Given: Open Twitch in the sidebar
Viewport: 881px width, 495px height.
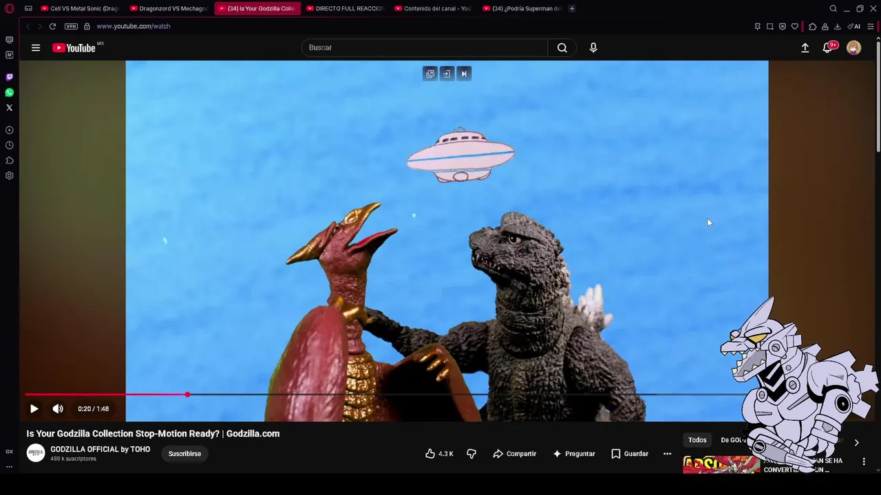Looking at the screenshot, I should (x=9, y=77).
